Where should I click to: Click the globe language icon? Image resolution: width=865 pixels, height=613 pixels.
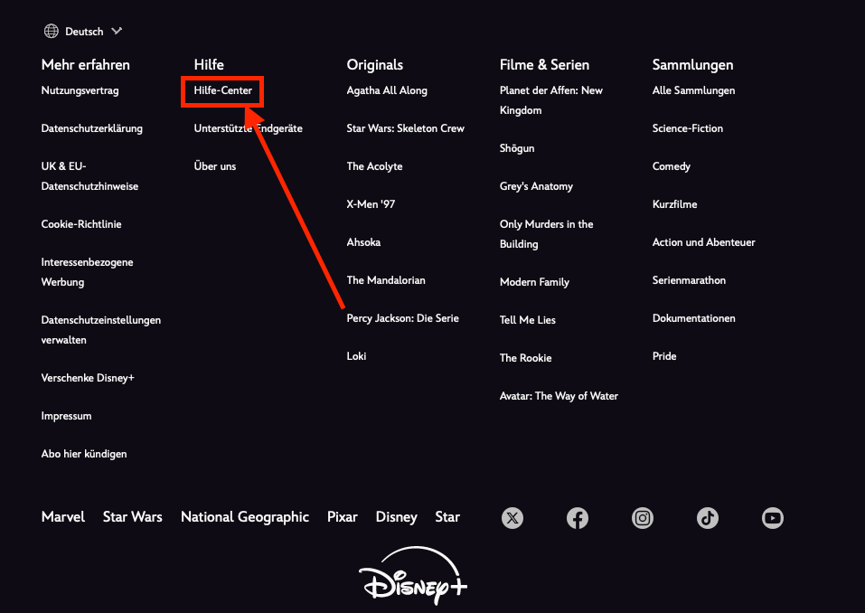[x=51, y=30]
